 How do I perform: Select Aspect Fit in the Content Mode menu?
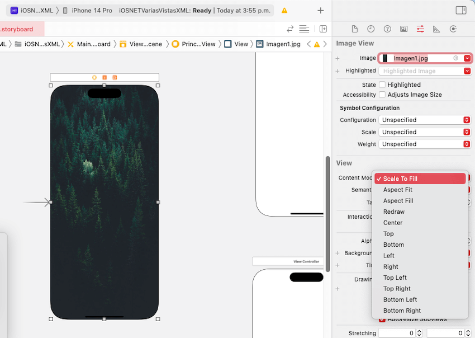tap(398, 189)
